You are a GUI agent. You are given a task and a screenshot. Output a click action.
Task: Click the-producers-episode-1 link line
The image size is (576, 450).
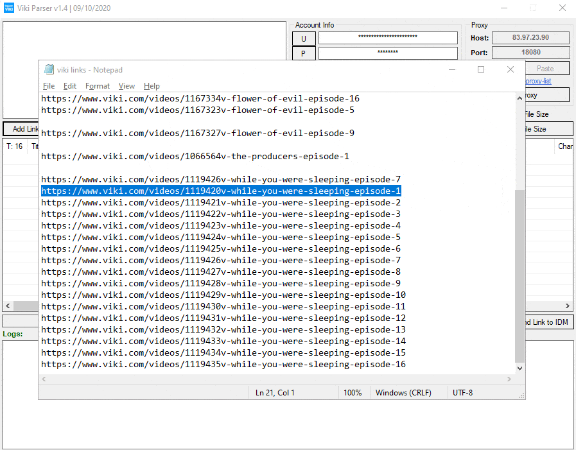pos(195,157)
